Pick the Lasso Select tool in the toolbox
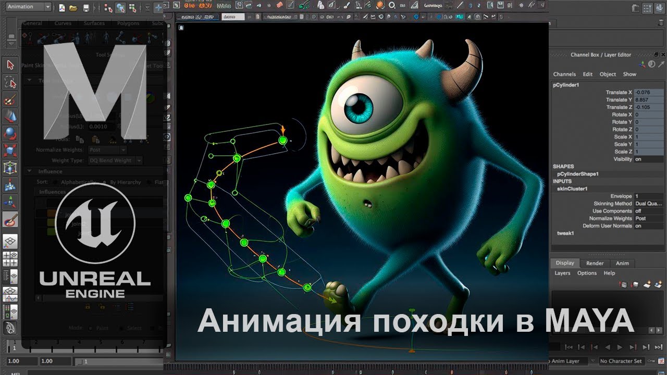This screenshot has height=375, width=667. (x=10, y=82)
